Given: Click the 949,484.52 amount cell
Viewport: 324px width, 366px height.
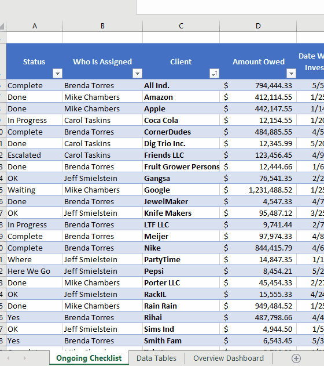Looking at the screenshot, I should pyautogui.click(x=258, y=306).
